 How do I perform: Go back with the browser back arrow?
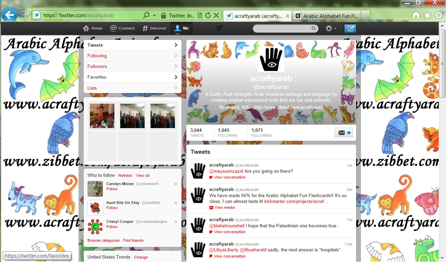[x=10, y=15]
